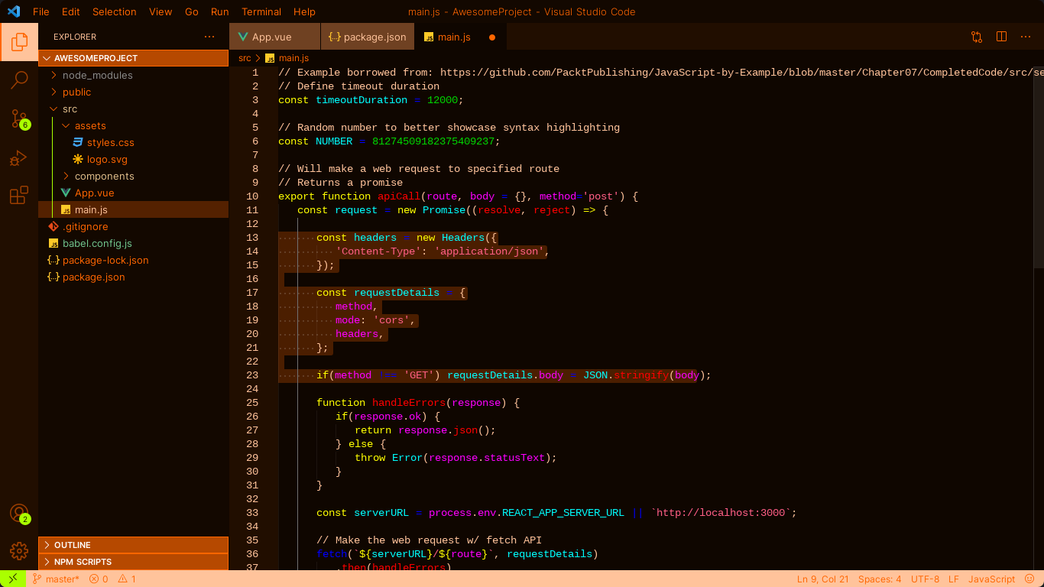Open the Go menu
Viewport: 1044px width, 587px height.
(x=192, y=11)
